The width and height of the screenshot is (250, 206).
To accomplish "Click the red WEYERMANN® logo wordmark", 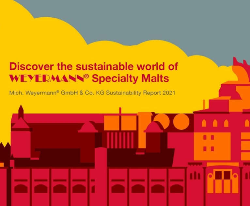I will click(x=49, y=78).
